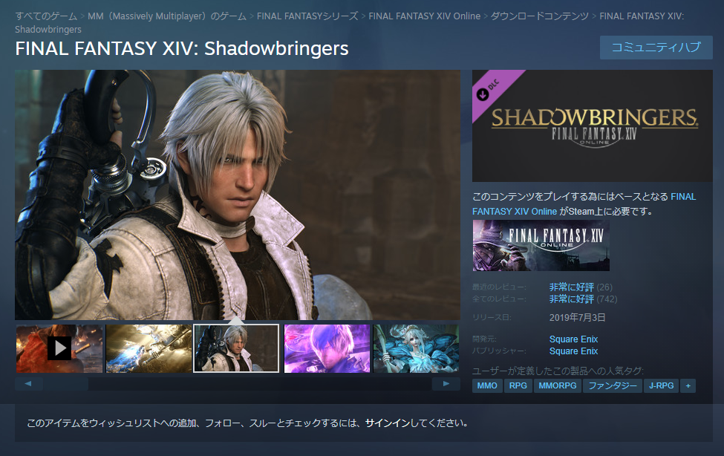Play the trailer video thumbnail

pyautogui.click(x=59, y=348)
